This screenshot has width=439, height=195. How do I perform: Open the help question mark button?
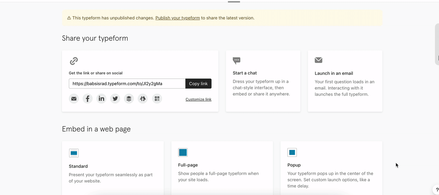click(437, 190)
